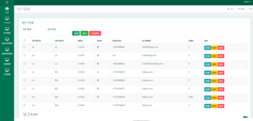Edit user a9 with 修改
This screenshot has height=121, width=253.
pos(214,106)
